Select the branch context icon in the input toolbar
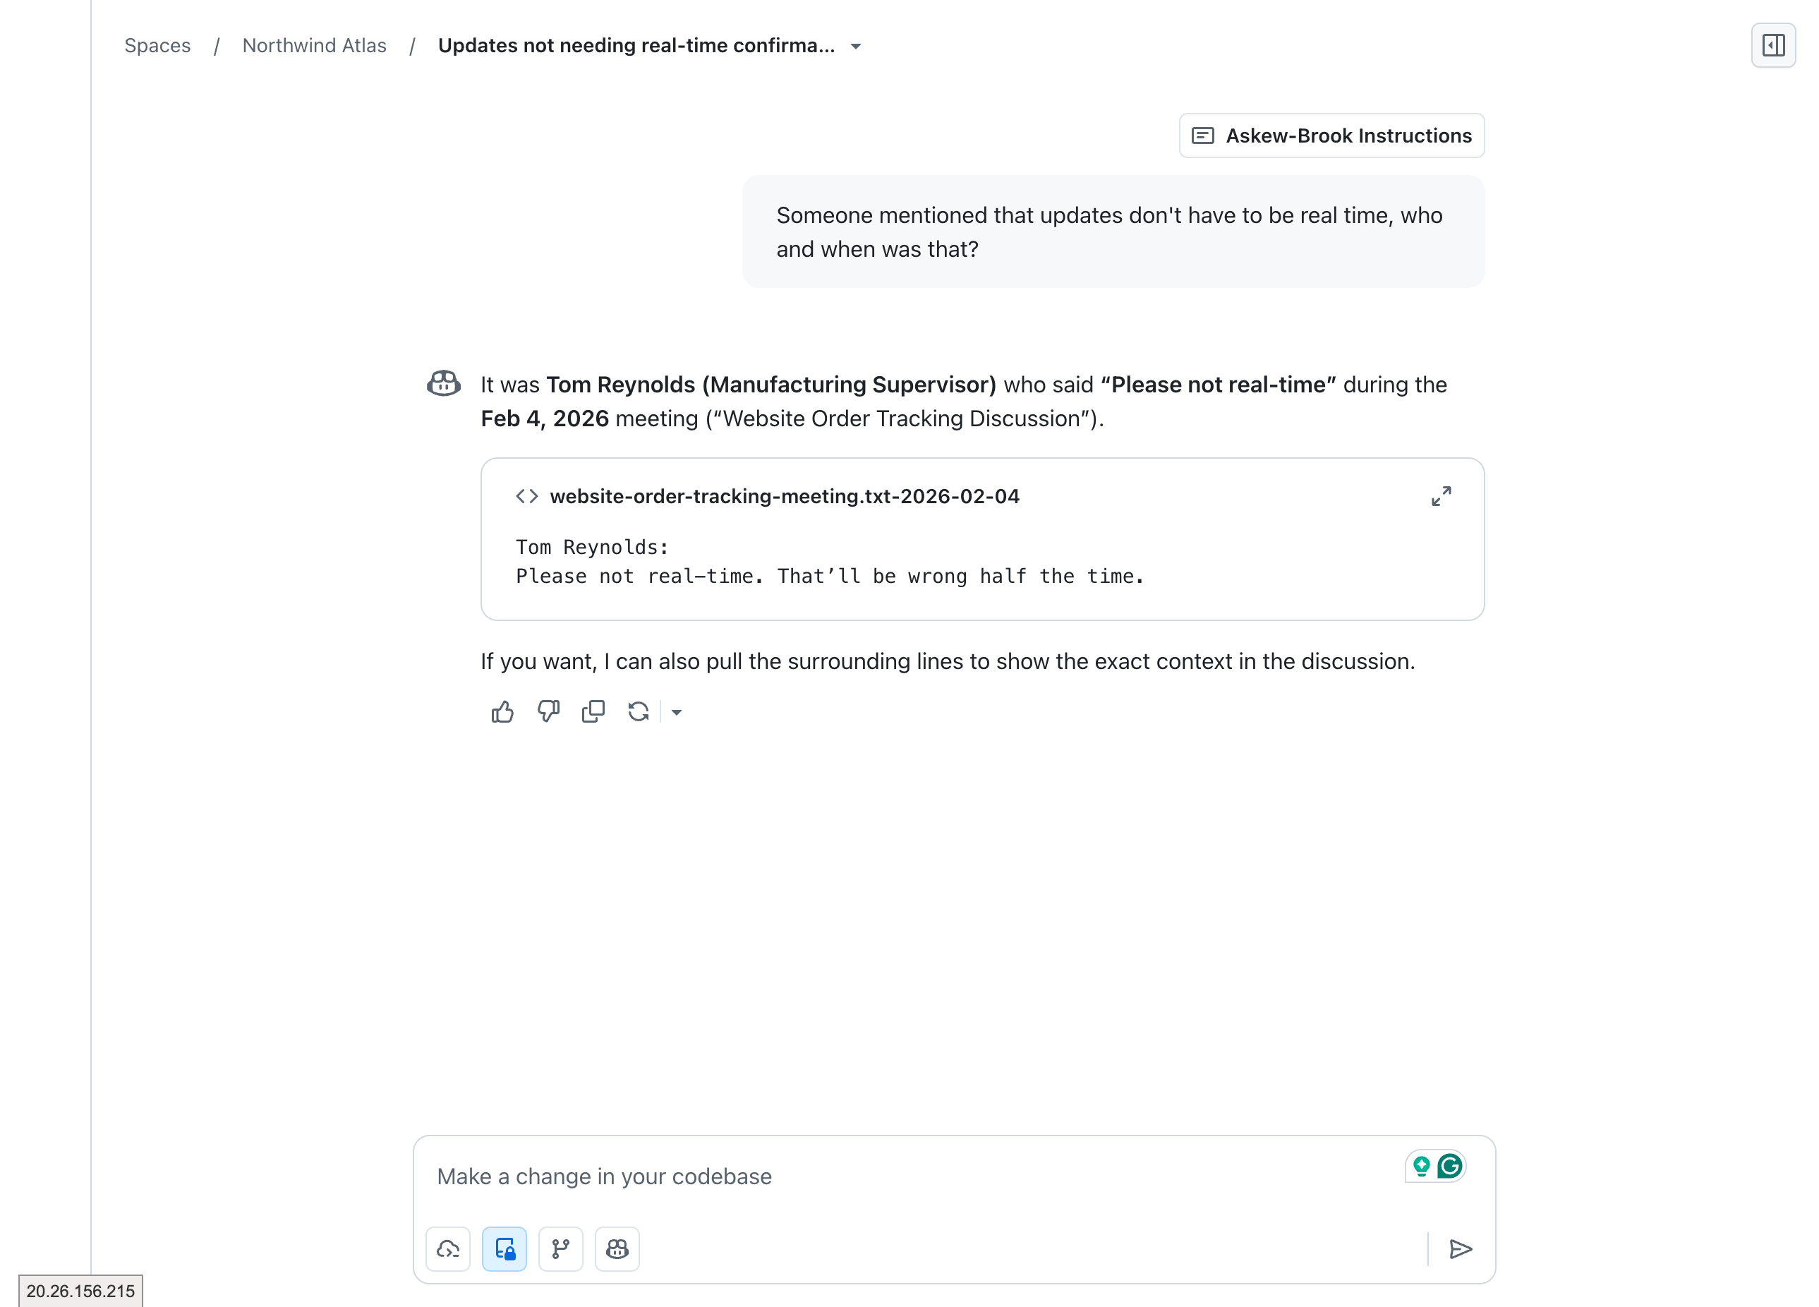1819x1307 pixels. (561, 1248)
